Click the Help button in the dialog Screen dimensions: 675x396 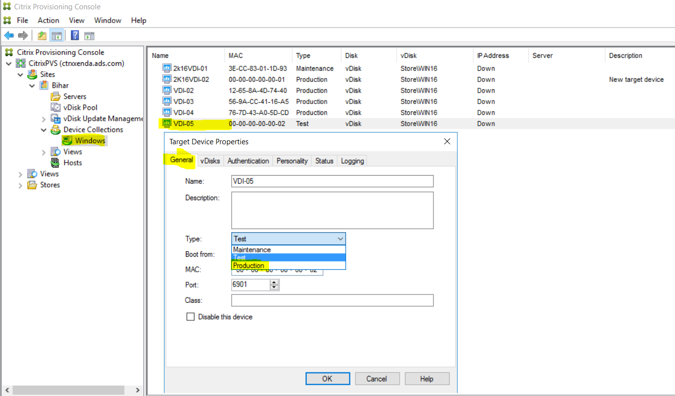pyautogui.click(x=427, y=379)
